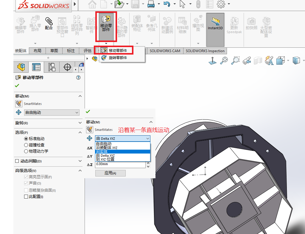Open the DimXpertManager crosshair tab
This screenshot has width=305, height=234.
pos(67,67)
